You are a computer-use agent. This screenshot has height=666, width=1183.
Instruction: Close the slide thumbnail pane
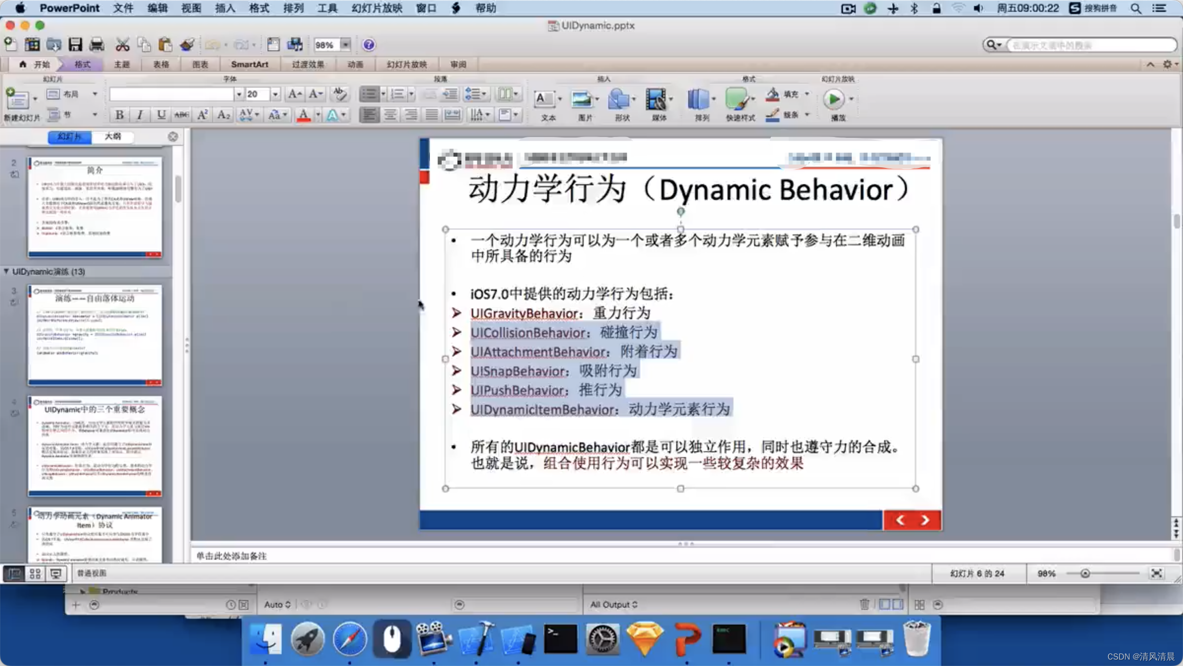[x=173, y=136]
